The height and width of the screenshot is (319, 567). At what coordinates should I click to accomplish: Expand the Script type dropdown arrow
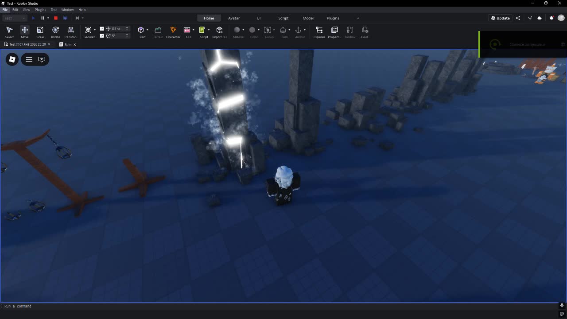click(x=208, y=30)
